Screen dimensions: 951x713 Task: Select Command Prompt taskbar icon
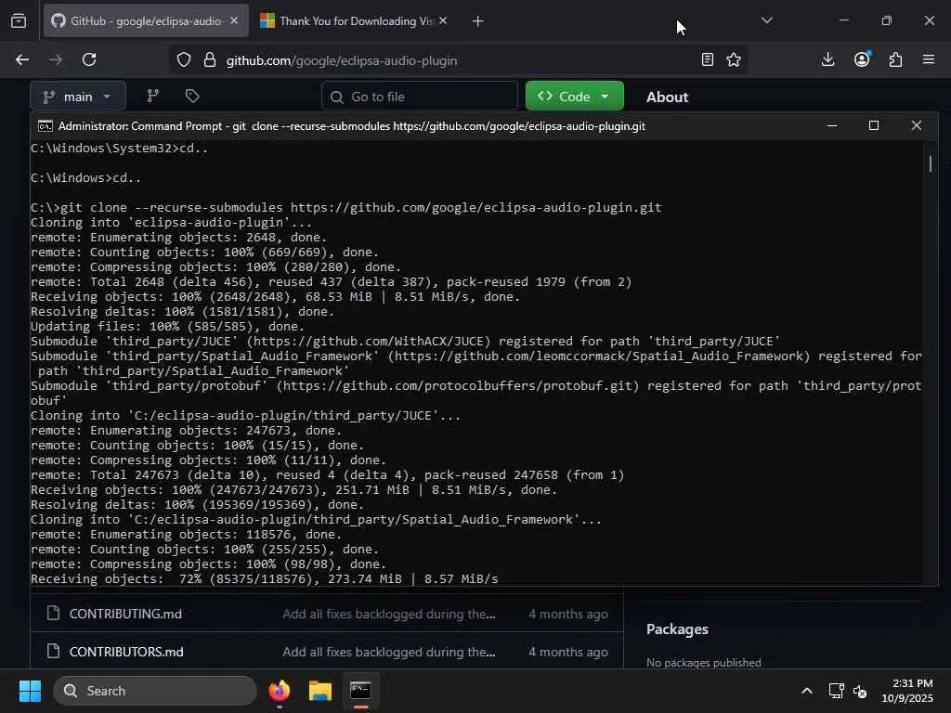360,691
